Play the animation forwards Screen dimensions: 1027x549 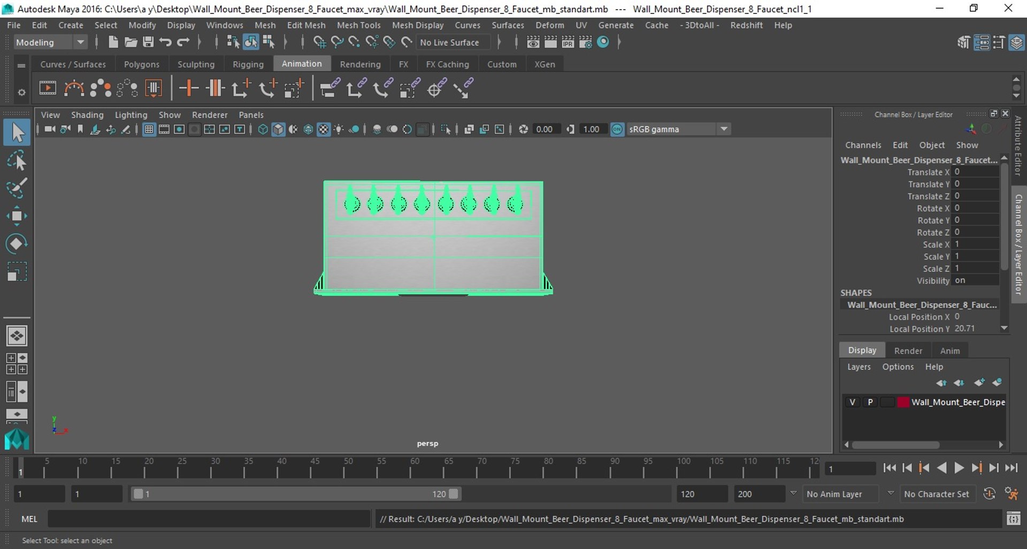[959, 468]
